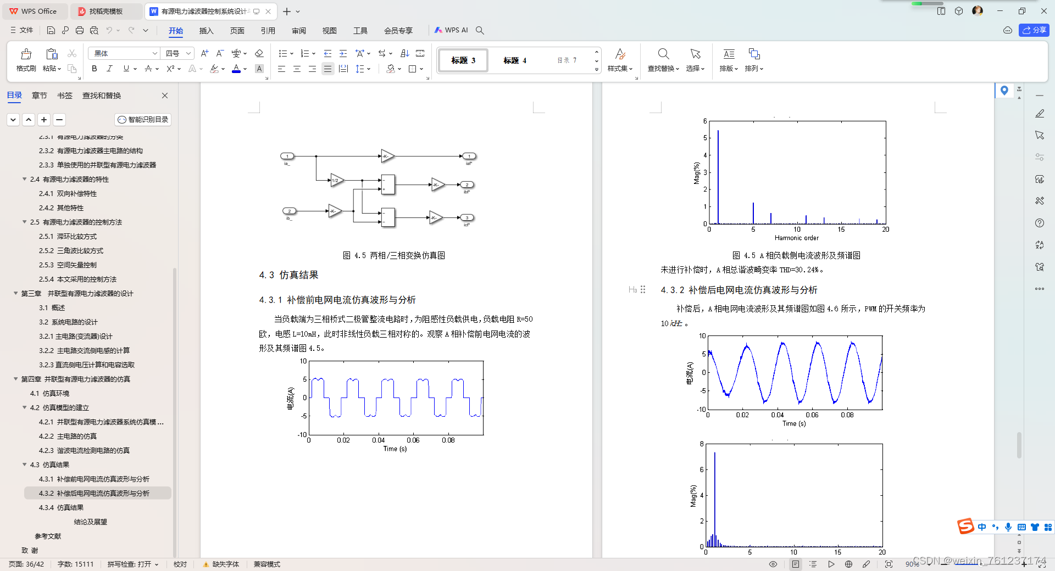Select the Format Painter tool
This screenshot has width=1055, height=571.
(x=25, y=60)
